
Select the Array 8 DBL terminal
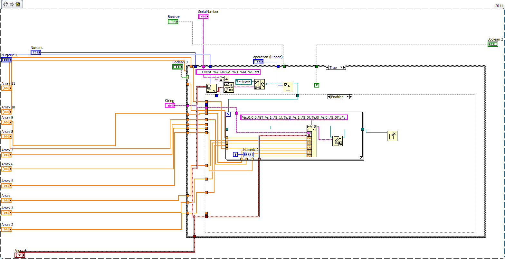(x=6, y=136)
